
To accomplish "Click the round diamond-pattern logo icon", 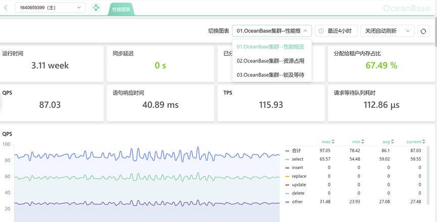I will (96, 8).
